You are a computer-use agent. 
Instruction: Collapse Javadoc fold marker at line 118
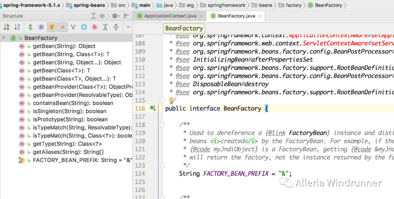click(162, 125)
